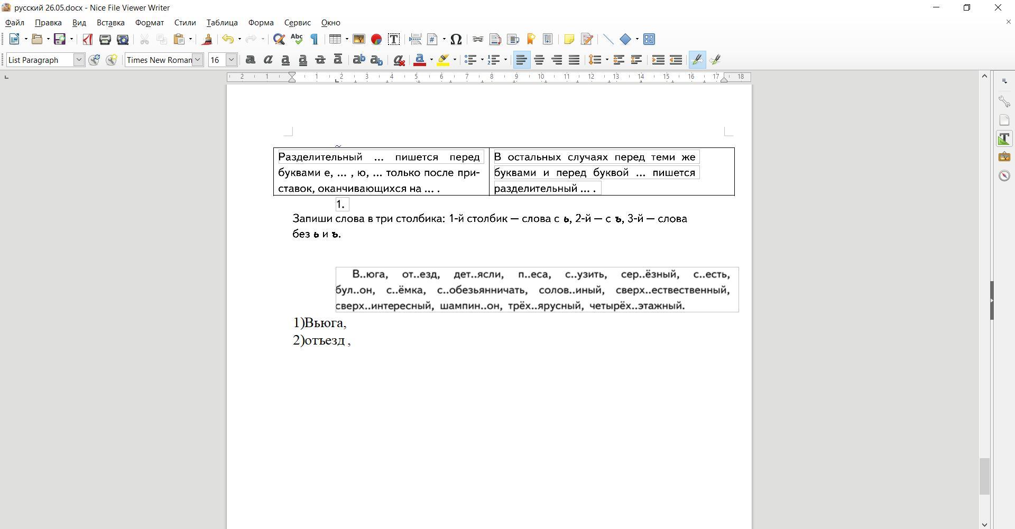Insert a hyperlink
1015x529 pixels.
click(x=478, y=39)
